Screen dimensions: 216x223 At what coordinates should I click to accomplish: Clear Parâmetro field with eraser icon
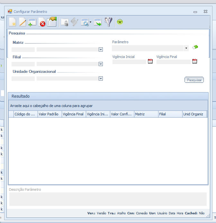195,47
